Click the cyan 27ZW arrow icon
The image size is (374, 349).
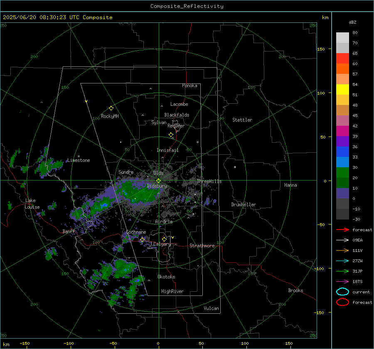[342, 261]
